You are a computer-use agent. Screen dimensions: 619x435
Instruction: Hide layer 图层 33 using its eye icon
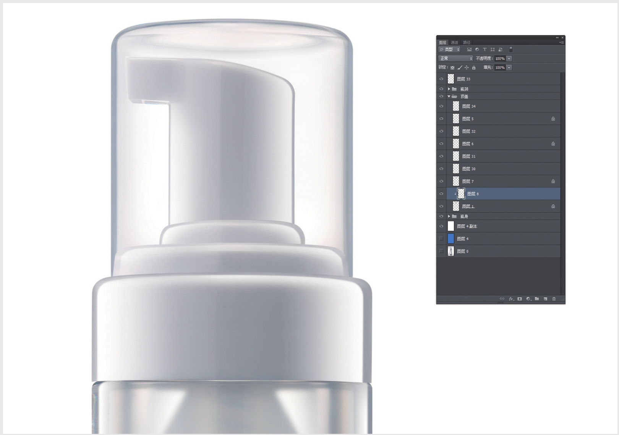(441, 79)
